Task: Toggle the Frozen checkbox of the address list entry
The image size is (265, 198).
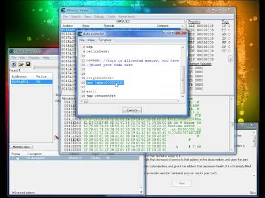Action: point(18,158)
